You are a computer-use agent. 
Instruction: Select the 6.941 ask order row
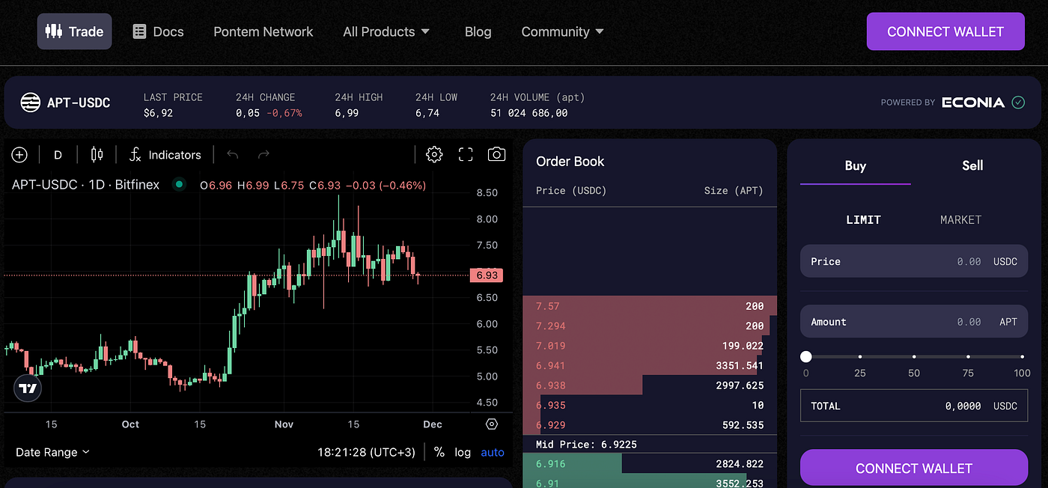650,366
